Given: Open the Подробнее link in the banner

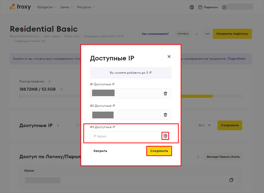Looking at the screenshot, I should pyautogui.click(x=236, y=59).
